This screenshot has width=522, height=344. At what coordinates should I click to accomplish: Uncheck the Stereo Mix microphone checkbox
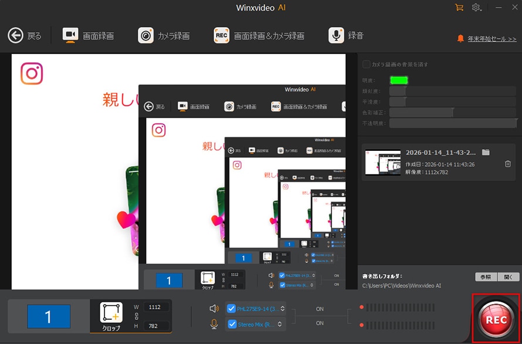point(231,324)
